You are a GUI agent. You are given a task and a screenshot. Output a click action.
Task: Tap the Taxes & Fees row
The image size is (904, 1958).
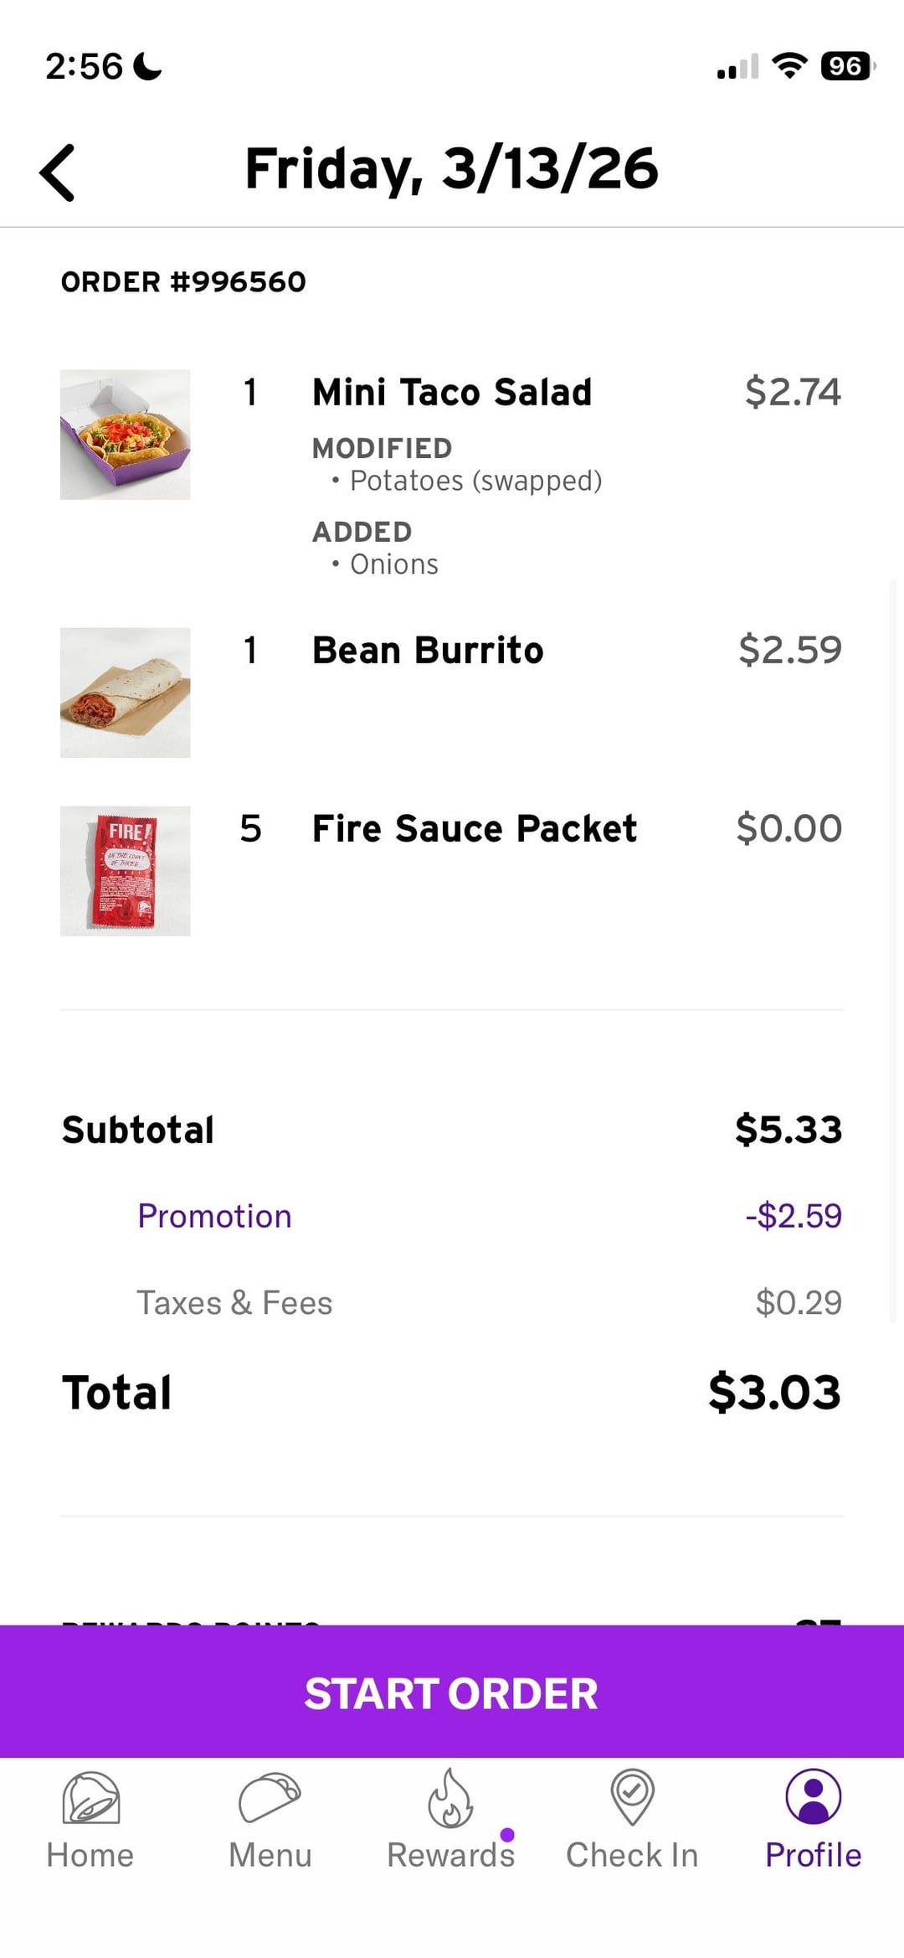pyautogui.click(x=234, y=1303)
